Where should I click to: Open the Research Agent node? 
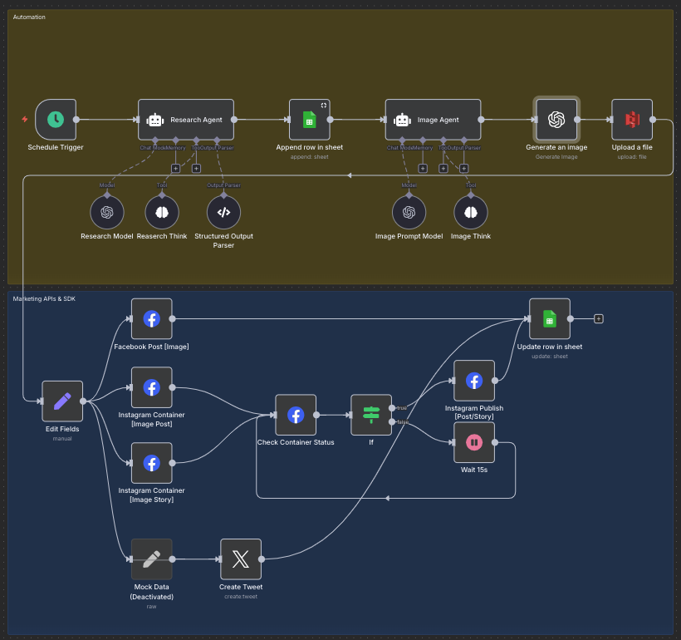point(185,119)
